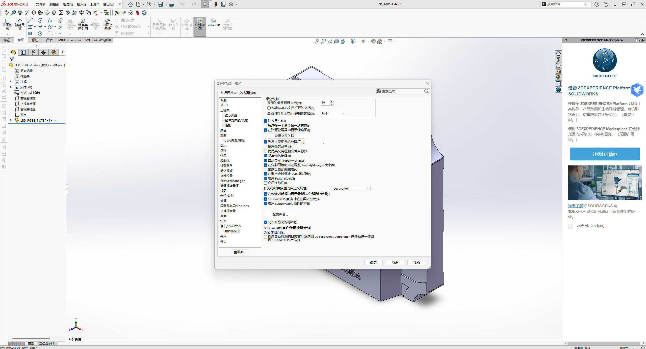Toggle 激活确认角落 checkbox

click(x=266, y=156)
